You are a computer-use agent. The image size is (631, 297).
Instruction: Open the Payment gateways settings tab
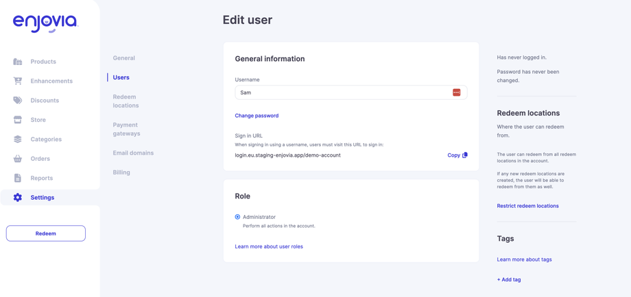pyautogui.click(x=126, y=129)
